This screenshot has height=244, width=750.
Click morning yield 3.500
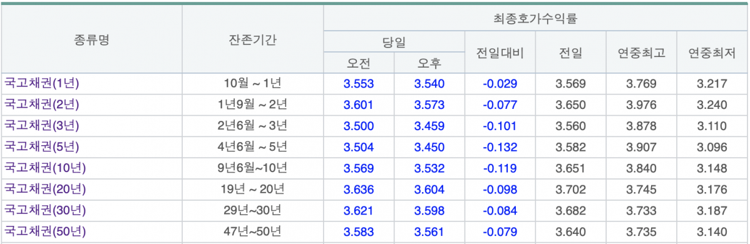[x=359, y=126]
